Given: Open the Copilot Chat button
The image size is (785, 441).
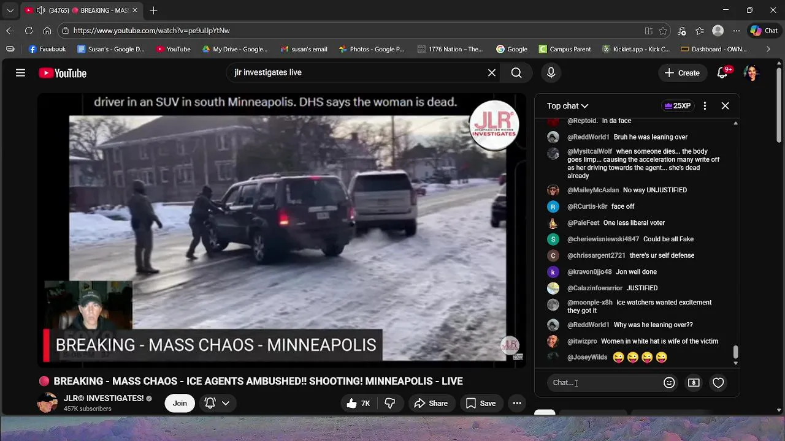Looking at the screenshot, I should [x=764, y=31].
